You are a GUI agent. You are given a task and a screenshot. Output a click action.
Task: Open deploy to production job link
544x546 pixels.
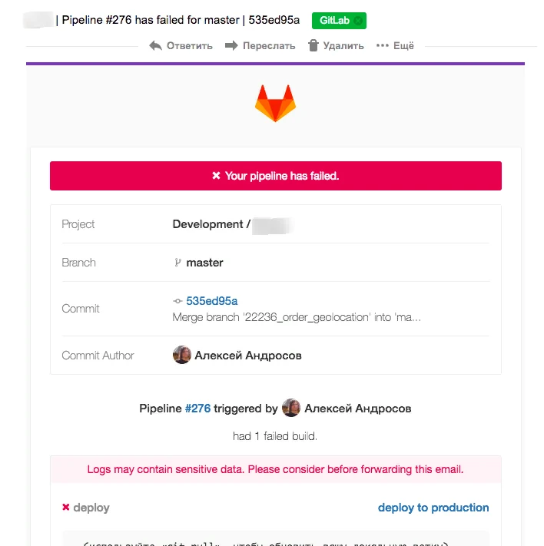[433, 508]
